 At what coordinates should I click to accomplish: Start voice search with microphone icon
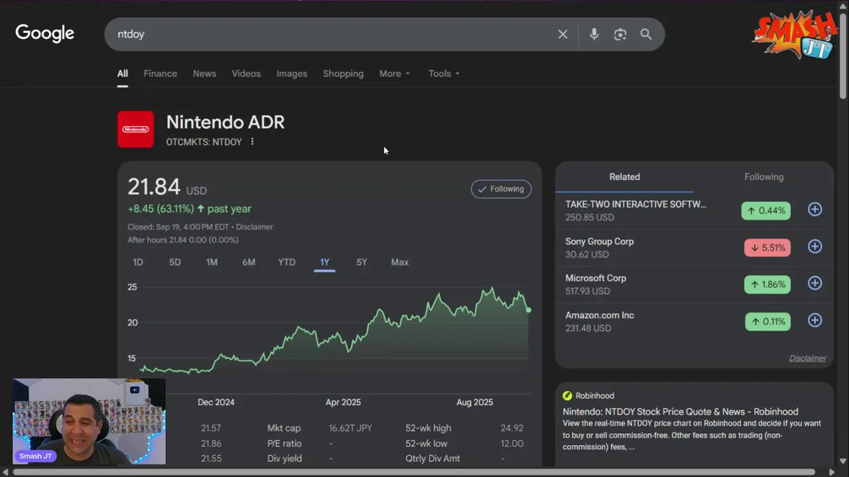[594, 34]
